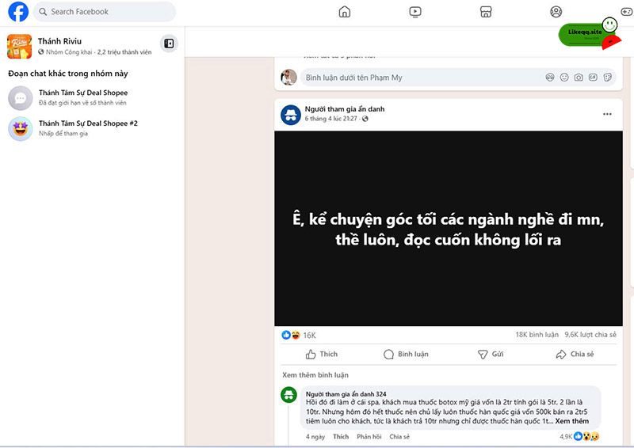Click the star-eyes emoji chat avatar
The image size is (634, 448).
point(21,128)
